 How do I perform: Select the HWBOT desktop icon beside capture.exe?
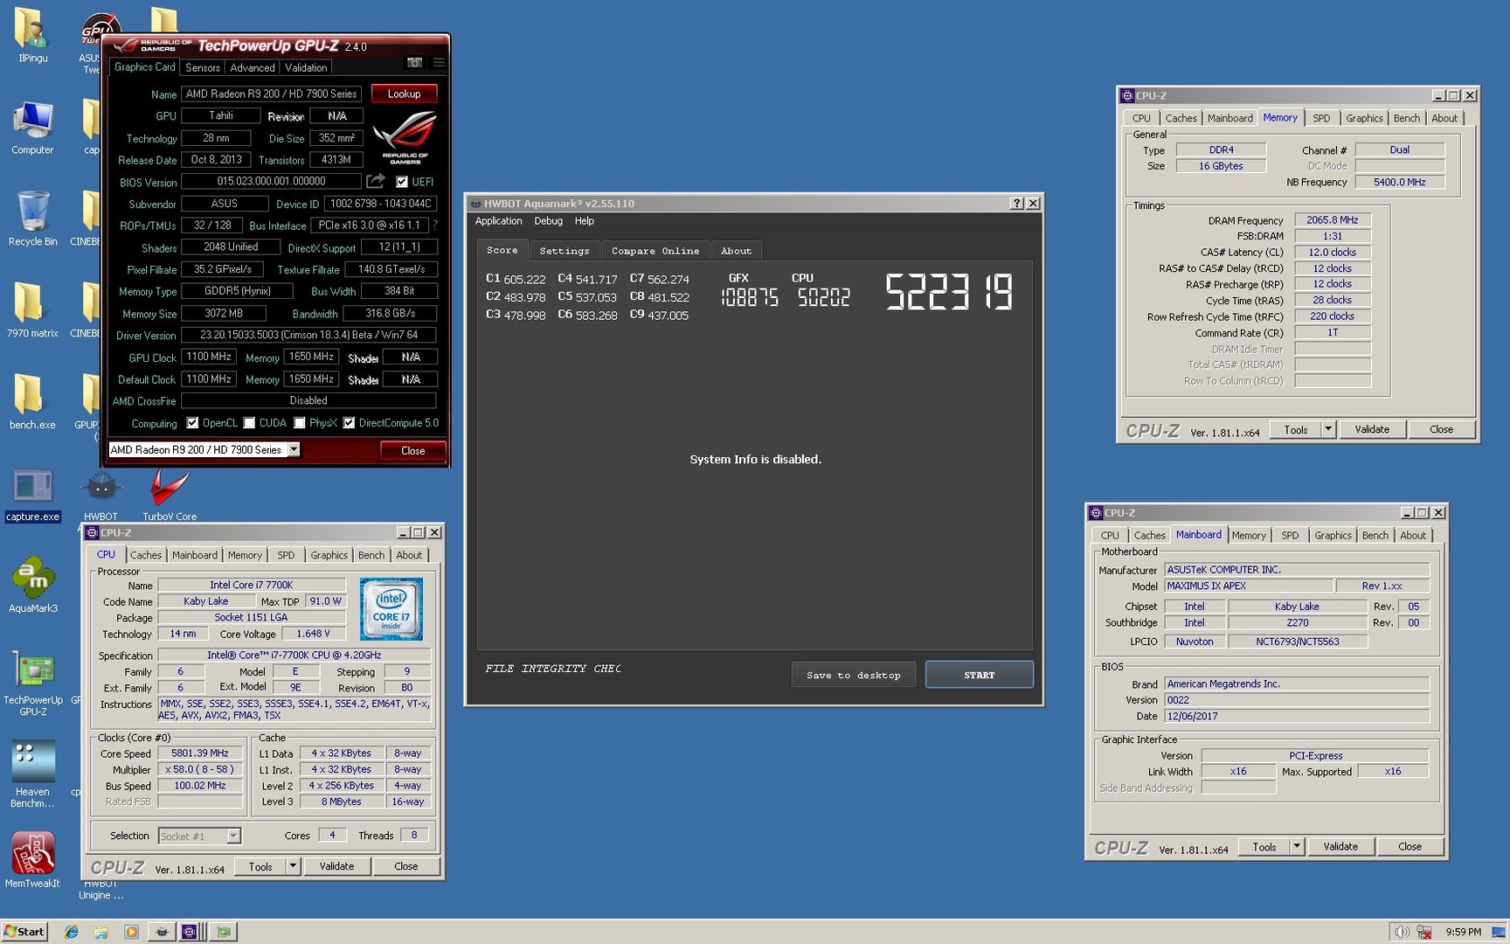[100, 494]
